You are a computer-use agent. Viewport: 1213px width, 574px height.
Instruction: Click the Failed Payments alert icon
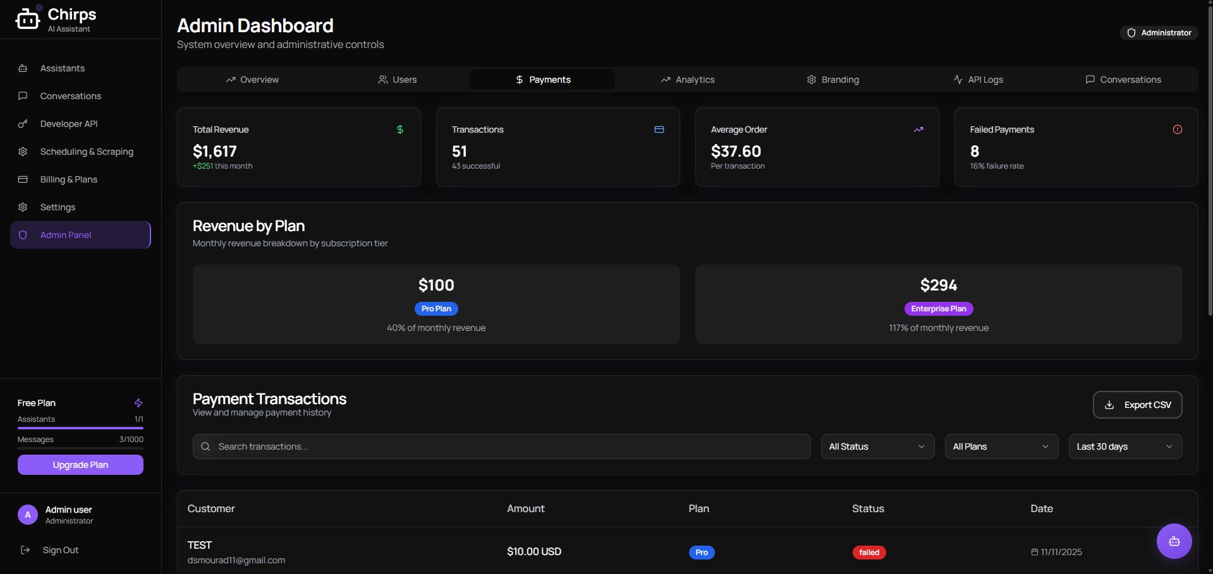[1177, 129]
